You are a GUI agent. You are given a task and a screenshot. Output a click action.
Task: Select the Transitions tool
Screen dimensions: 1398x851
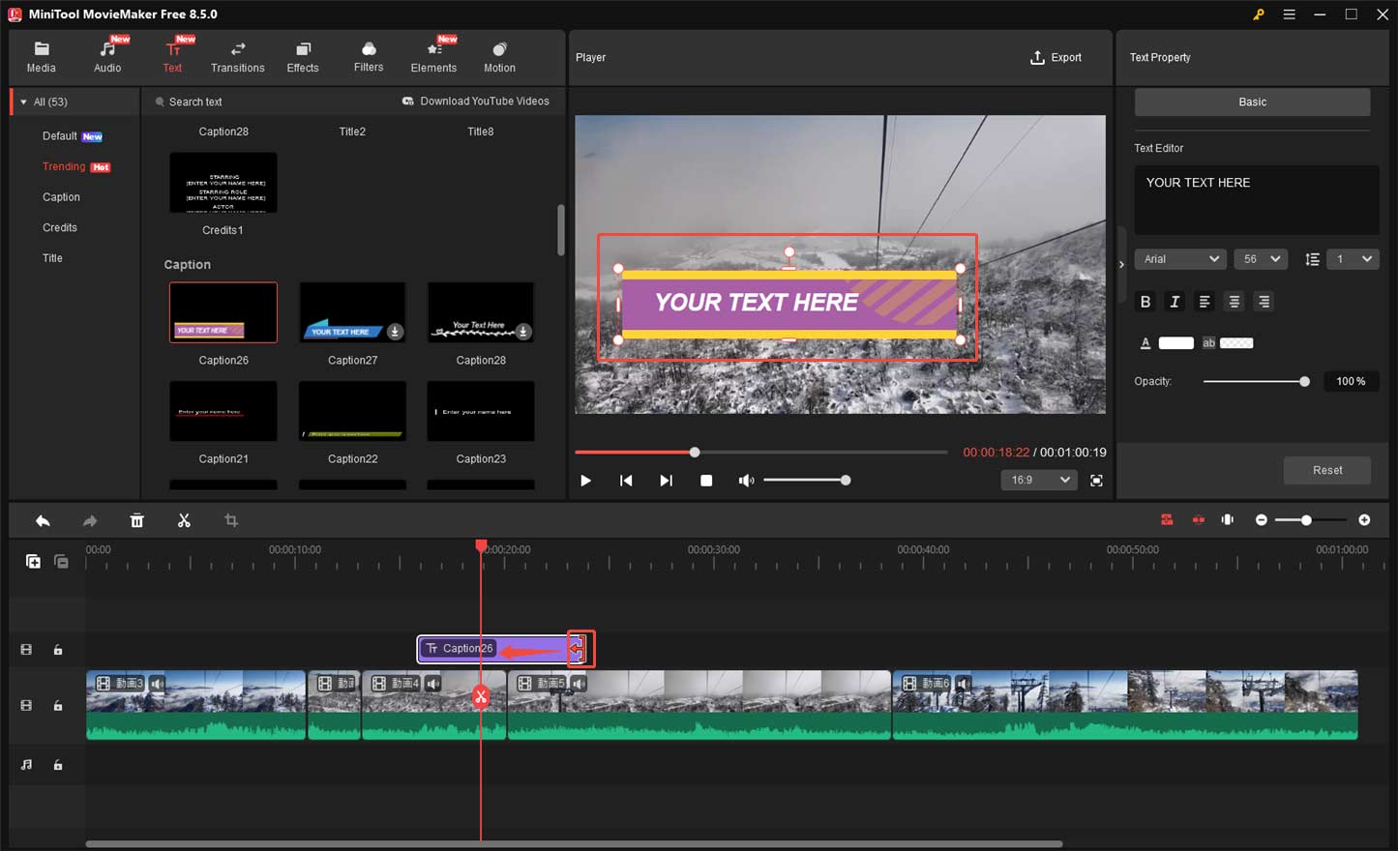[237, 55]
